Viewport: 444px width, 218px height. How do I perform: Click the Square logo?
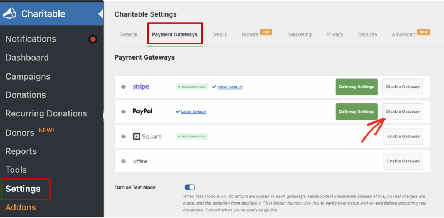coord(147,136)
